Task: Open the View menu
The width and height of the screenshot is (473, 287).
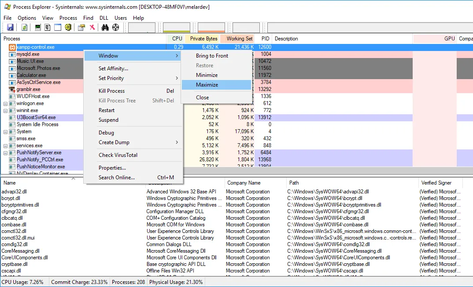Action: pos(48,18)
